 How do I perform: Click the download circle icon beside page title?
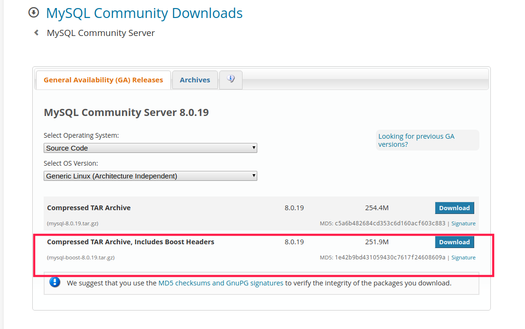coord(34,13)
